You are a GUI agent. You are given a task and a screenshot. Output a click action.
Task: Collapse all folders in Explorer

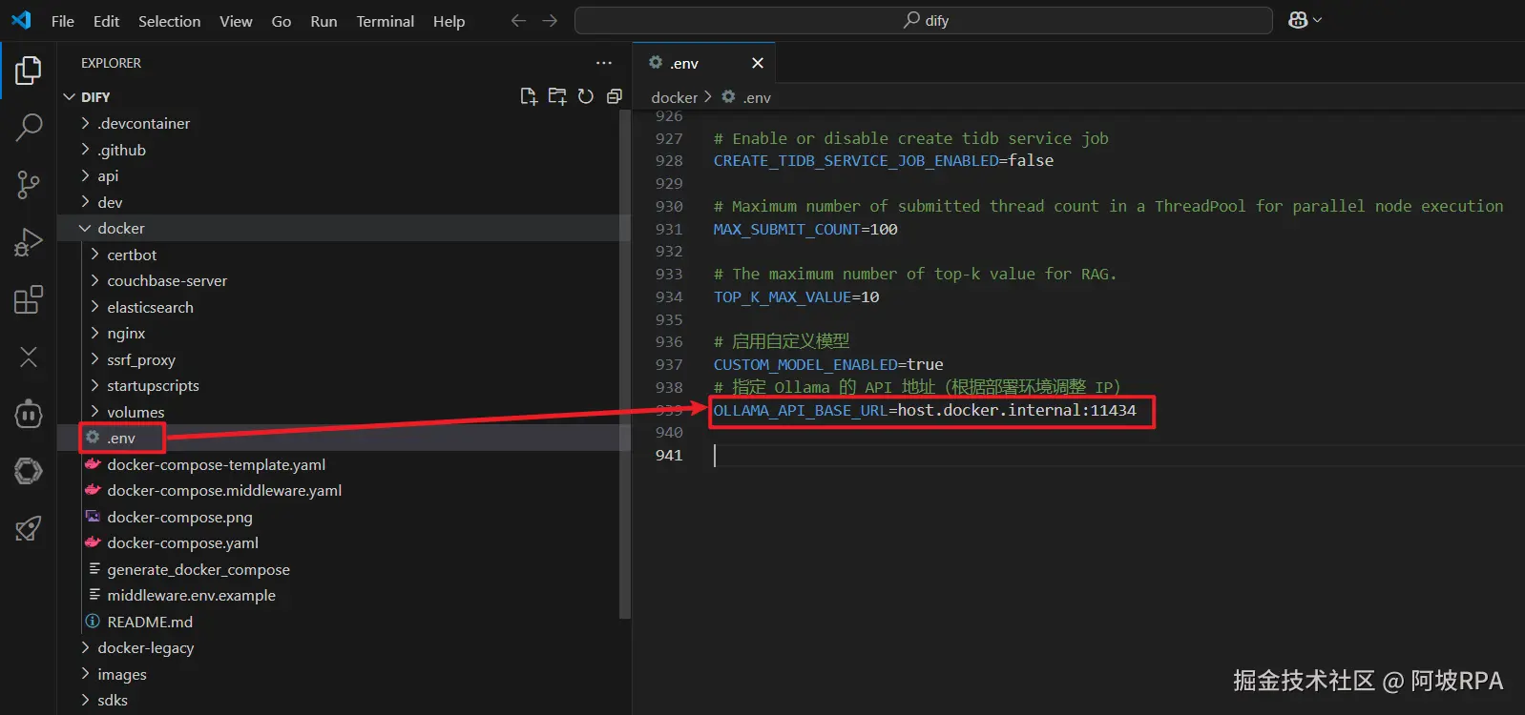point(615,96)
